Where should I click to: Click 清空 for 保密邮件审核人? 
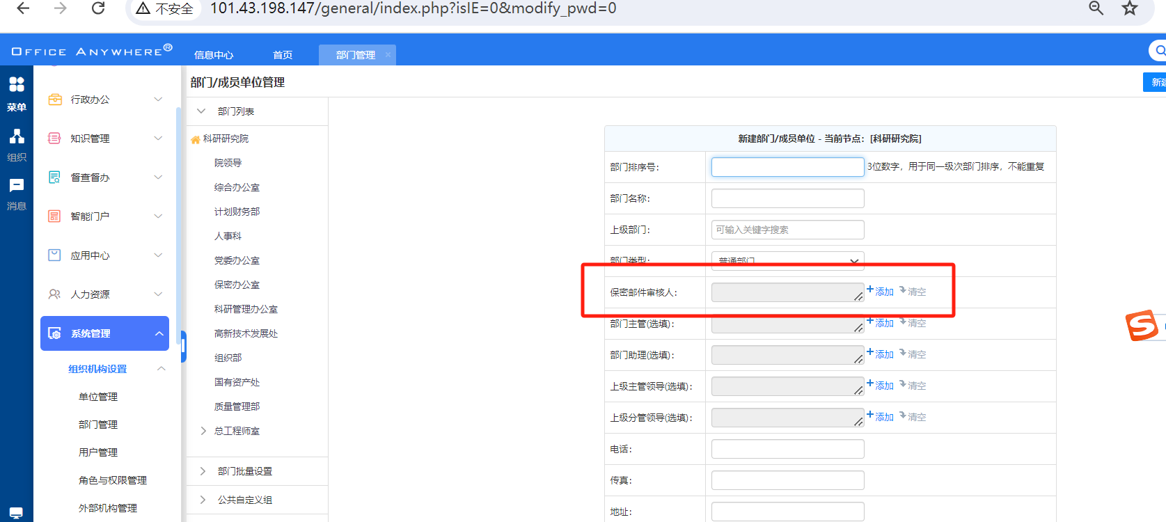click(913, 291)
